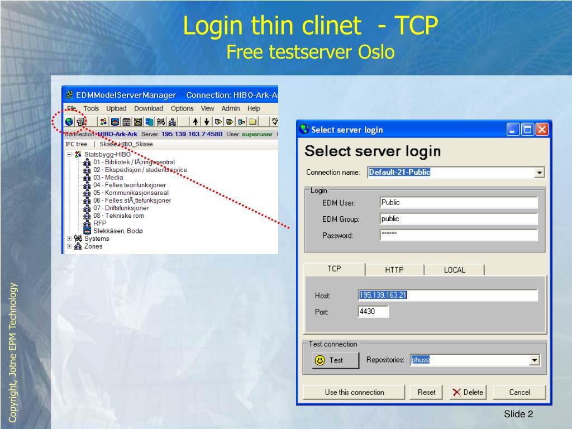This screenshot has height=429, width=572.
Task: Click the globe icon in Select server login title
Action: 304,129
